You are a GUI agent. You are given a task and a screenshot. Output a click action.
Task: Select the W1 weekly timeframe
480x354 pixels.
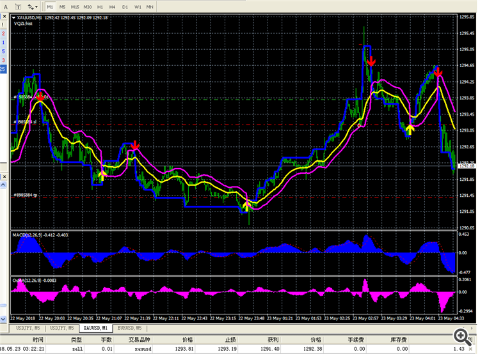click(x=138, y=6)
